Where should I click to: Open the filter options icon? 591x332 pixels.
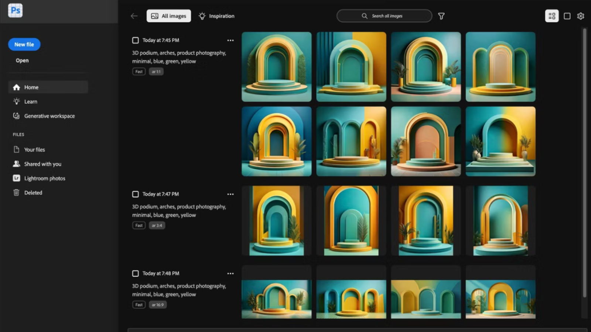(441, 16)
